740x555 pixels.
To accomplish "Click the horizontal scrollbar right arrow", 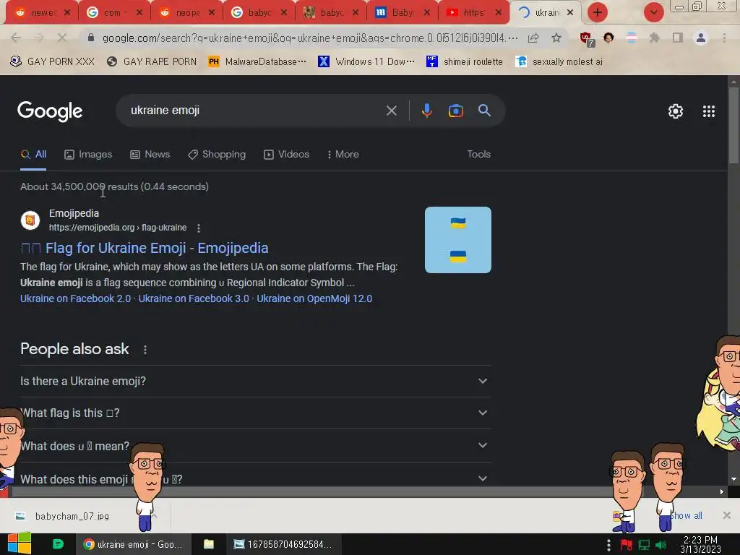I will (x=722, y=491).
